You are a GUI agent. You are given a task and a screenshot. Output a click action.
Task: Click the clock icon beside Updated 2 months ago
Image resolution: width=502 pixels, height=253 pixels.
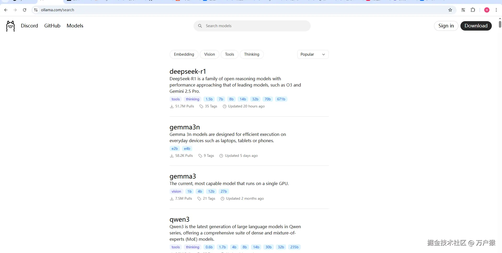223,199
